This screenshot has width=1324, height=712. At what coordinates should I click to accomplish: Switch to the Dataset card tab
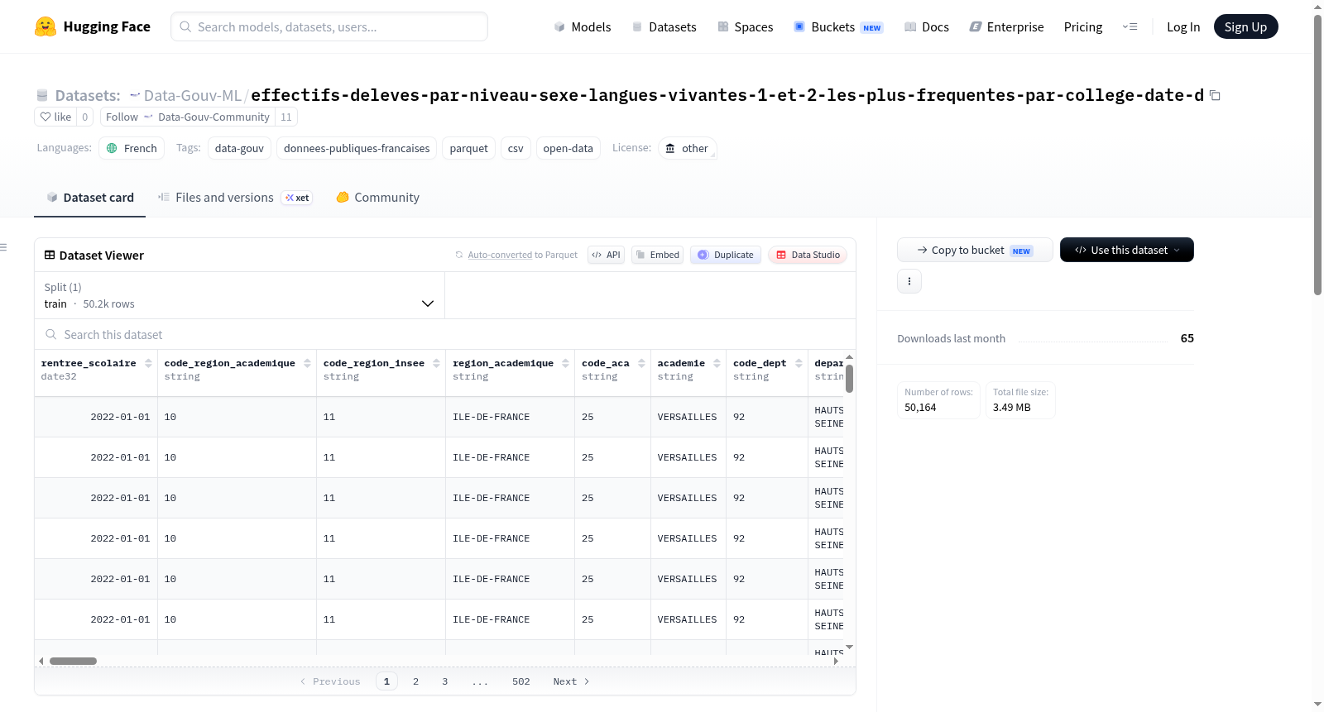89,198
